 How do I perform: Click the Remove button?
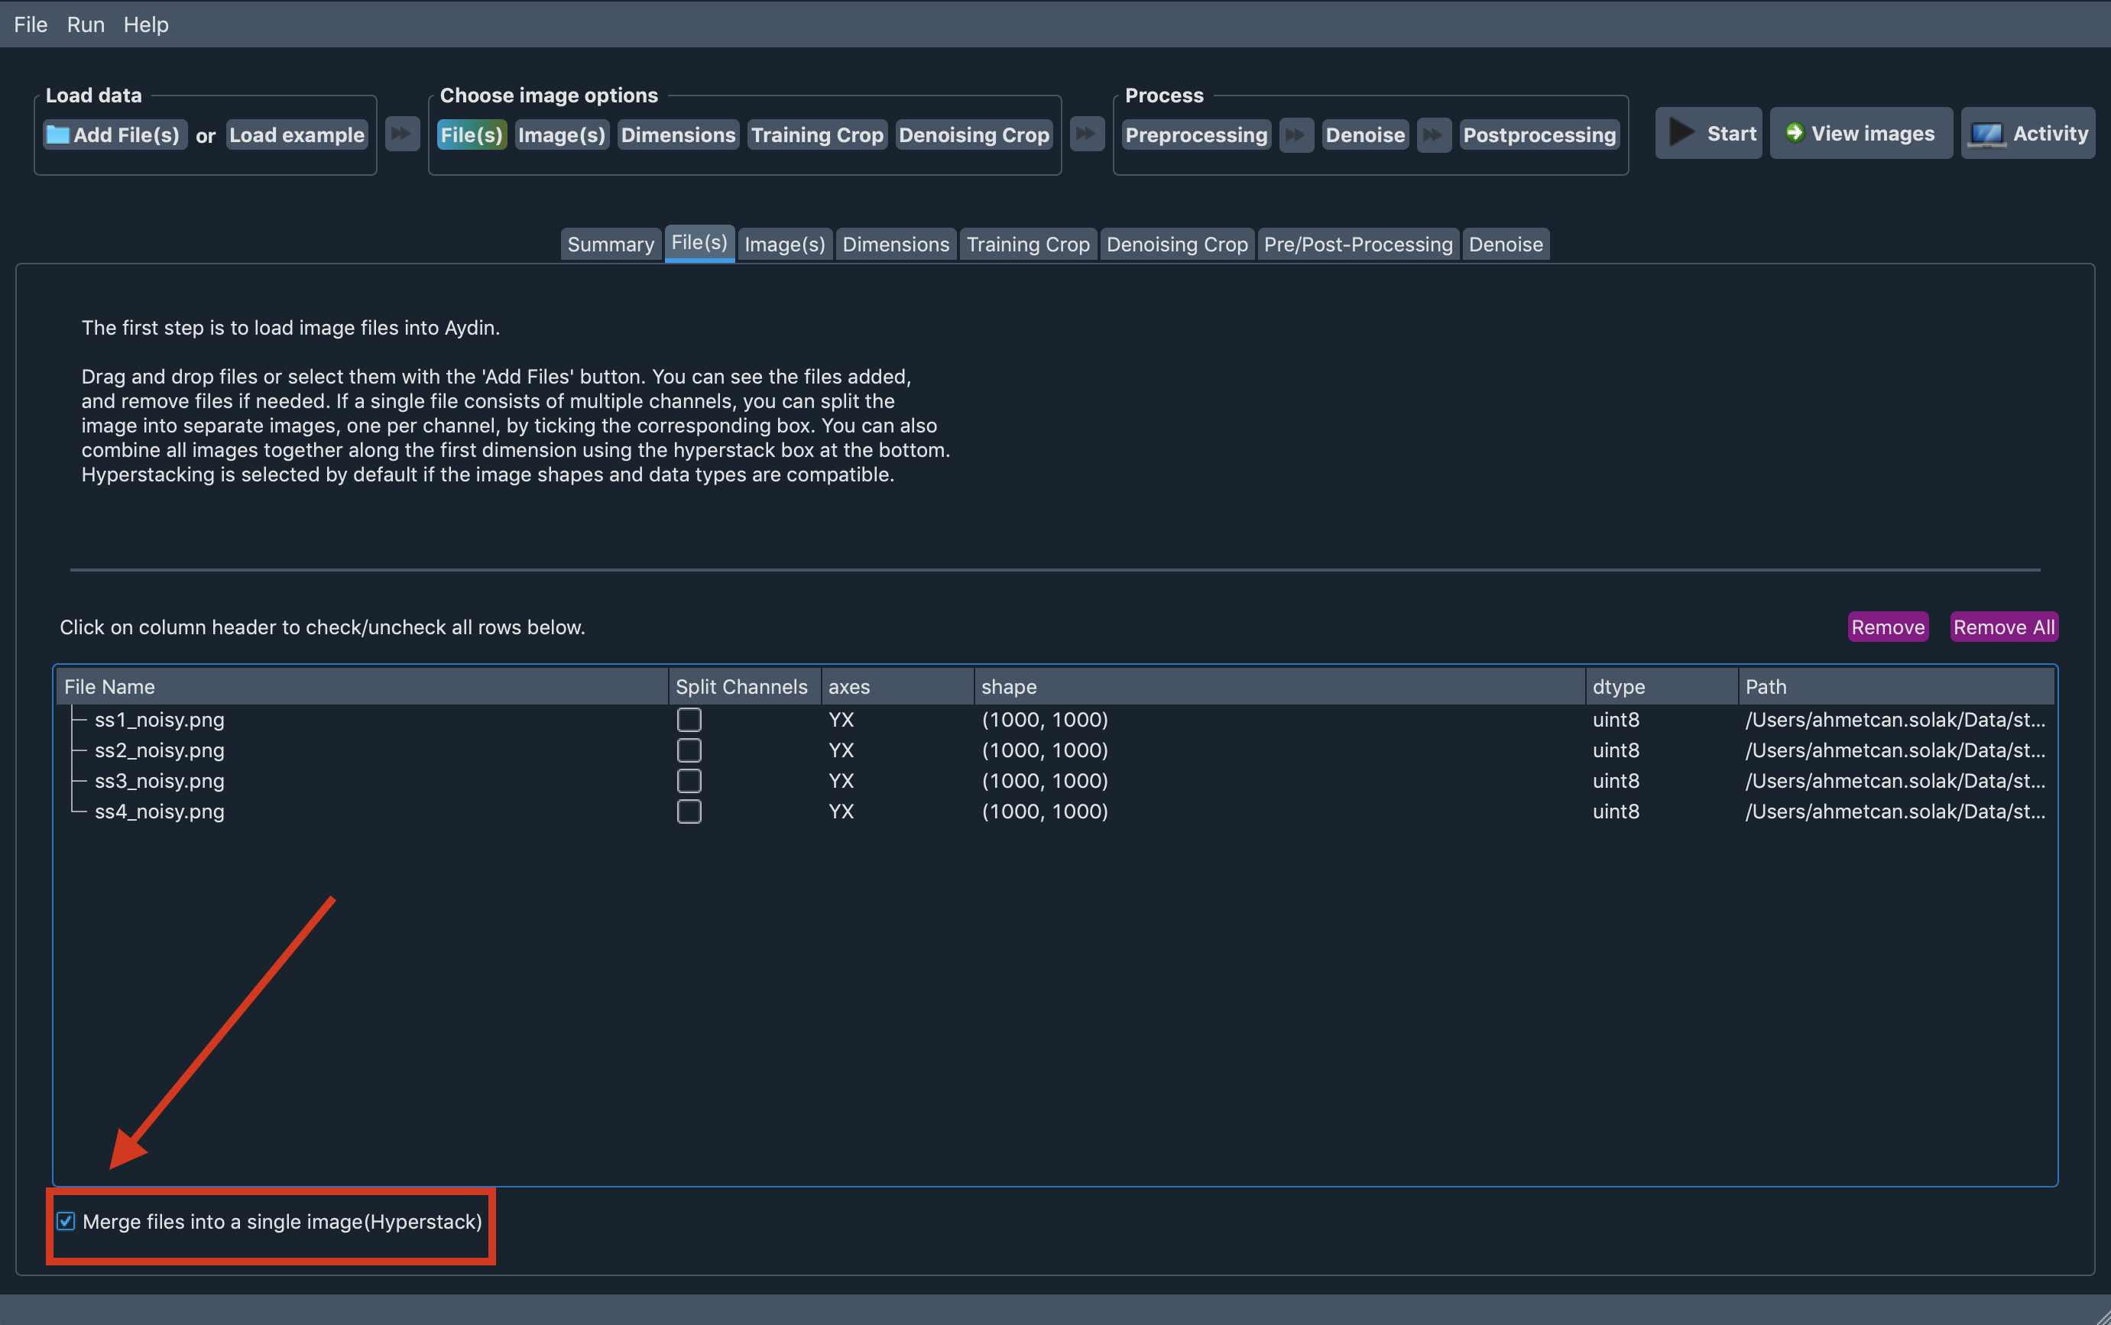click(1888, 627)
